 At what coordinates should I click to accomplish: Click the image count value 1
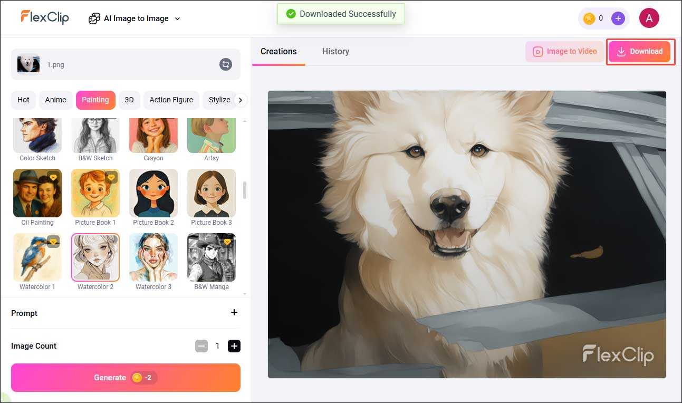(217, 346)
